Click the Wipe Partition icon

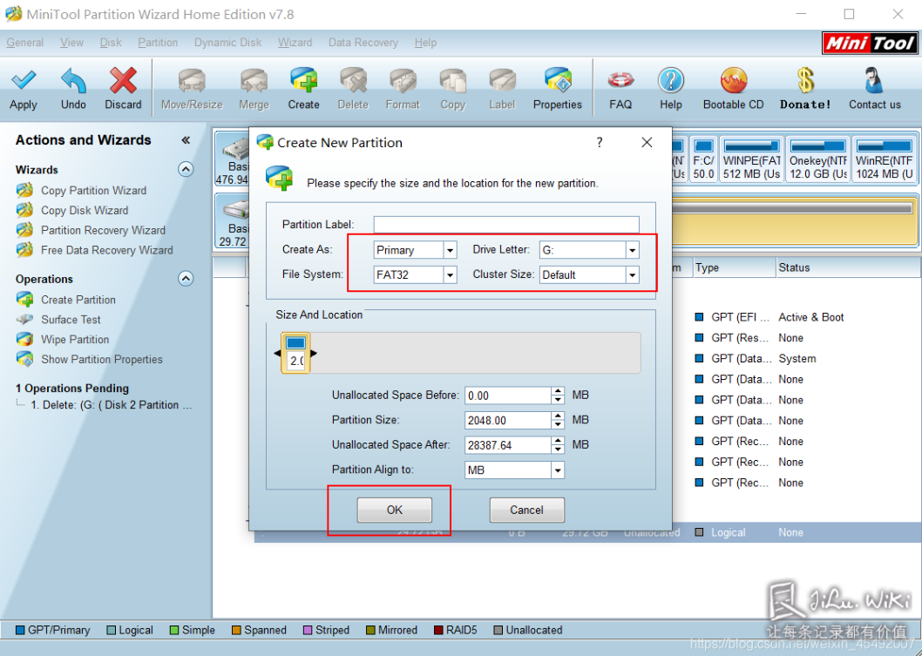[24, 339]
